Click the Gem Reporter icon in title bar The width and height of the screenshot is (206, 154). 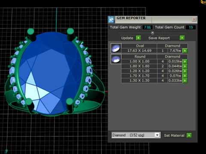[111, 20]
